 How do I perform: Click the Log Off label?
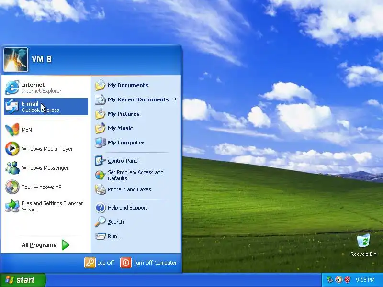pyautogui.click(x=106, y=263)
